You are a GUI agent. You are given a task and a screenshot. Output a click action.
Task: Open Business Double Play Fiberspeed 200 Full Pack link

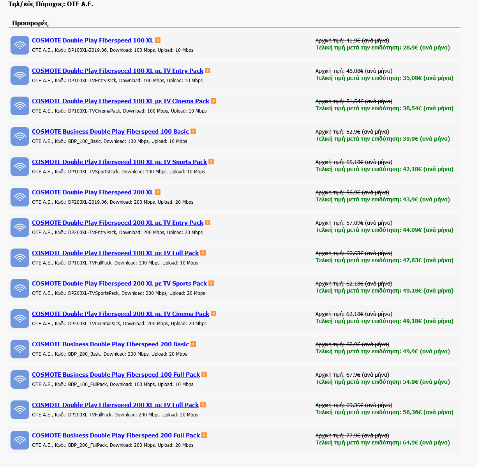pyautogui.click(x=116, y=436)
